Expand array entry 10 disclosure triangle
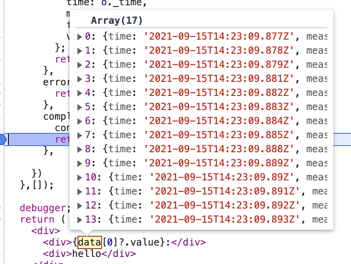This screenshot has height=264, width=351. [80, 177]
